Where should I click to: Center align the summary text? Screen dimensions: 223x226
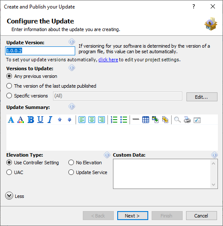tap(92, 120)
